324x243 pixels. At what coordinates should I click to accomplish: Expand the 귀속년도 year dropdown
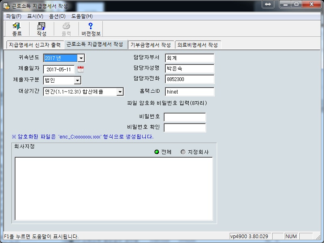click(x=81, y=58)
